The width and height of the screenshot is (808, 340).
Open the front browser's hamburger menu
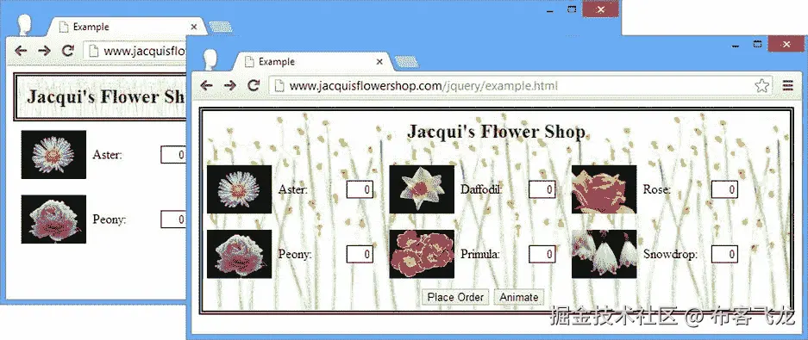[x=788, y=86]
